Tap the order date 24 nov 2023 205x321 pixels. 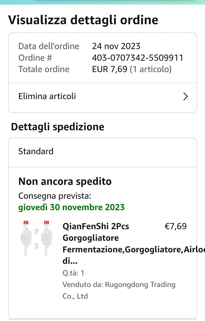coord(116,46)
